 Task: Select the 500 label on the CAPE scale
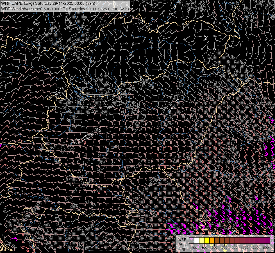[214, 247]
